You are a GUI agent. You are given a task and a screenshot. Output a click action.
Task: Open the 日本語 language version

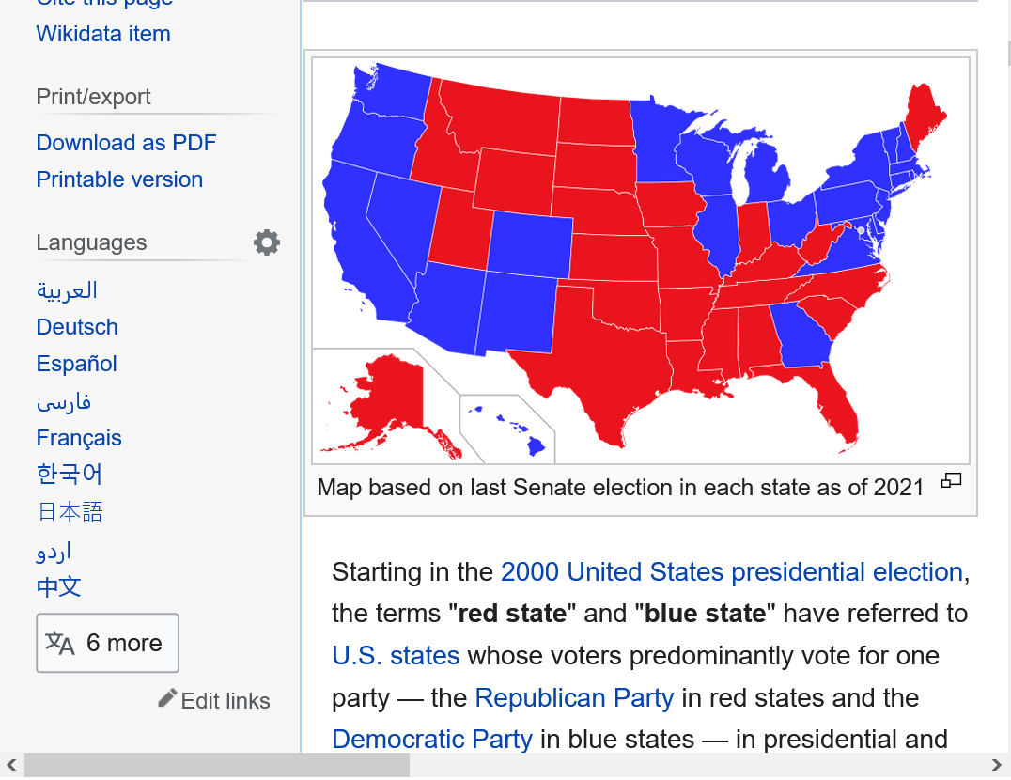coord(70,512)
